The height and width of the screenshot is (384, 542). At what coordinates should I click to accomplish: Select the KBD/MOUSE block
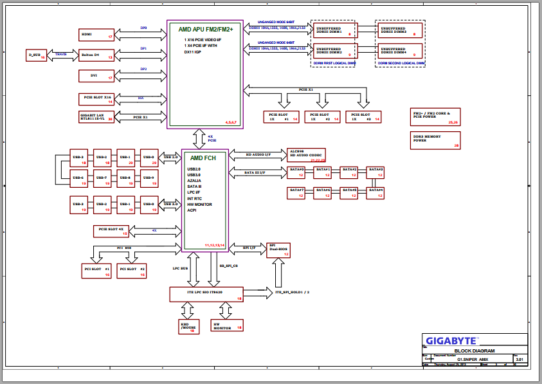pyautogui.click(x=188, y=326)
